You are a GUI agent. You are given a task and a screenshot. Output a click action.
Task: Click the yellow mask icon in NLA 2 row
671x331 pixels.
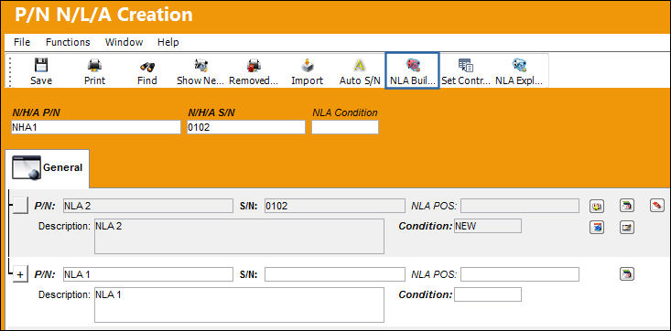[x=597, y=206]
